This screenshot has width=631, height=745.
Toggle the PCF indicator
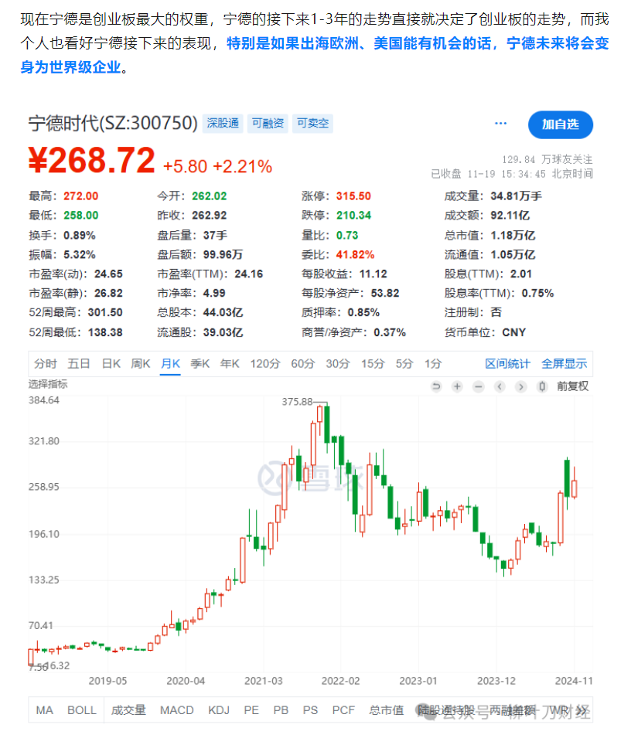[343, 710]
